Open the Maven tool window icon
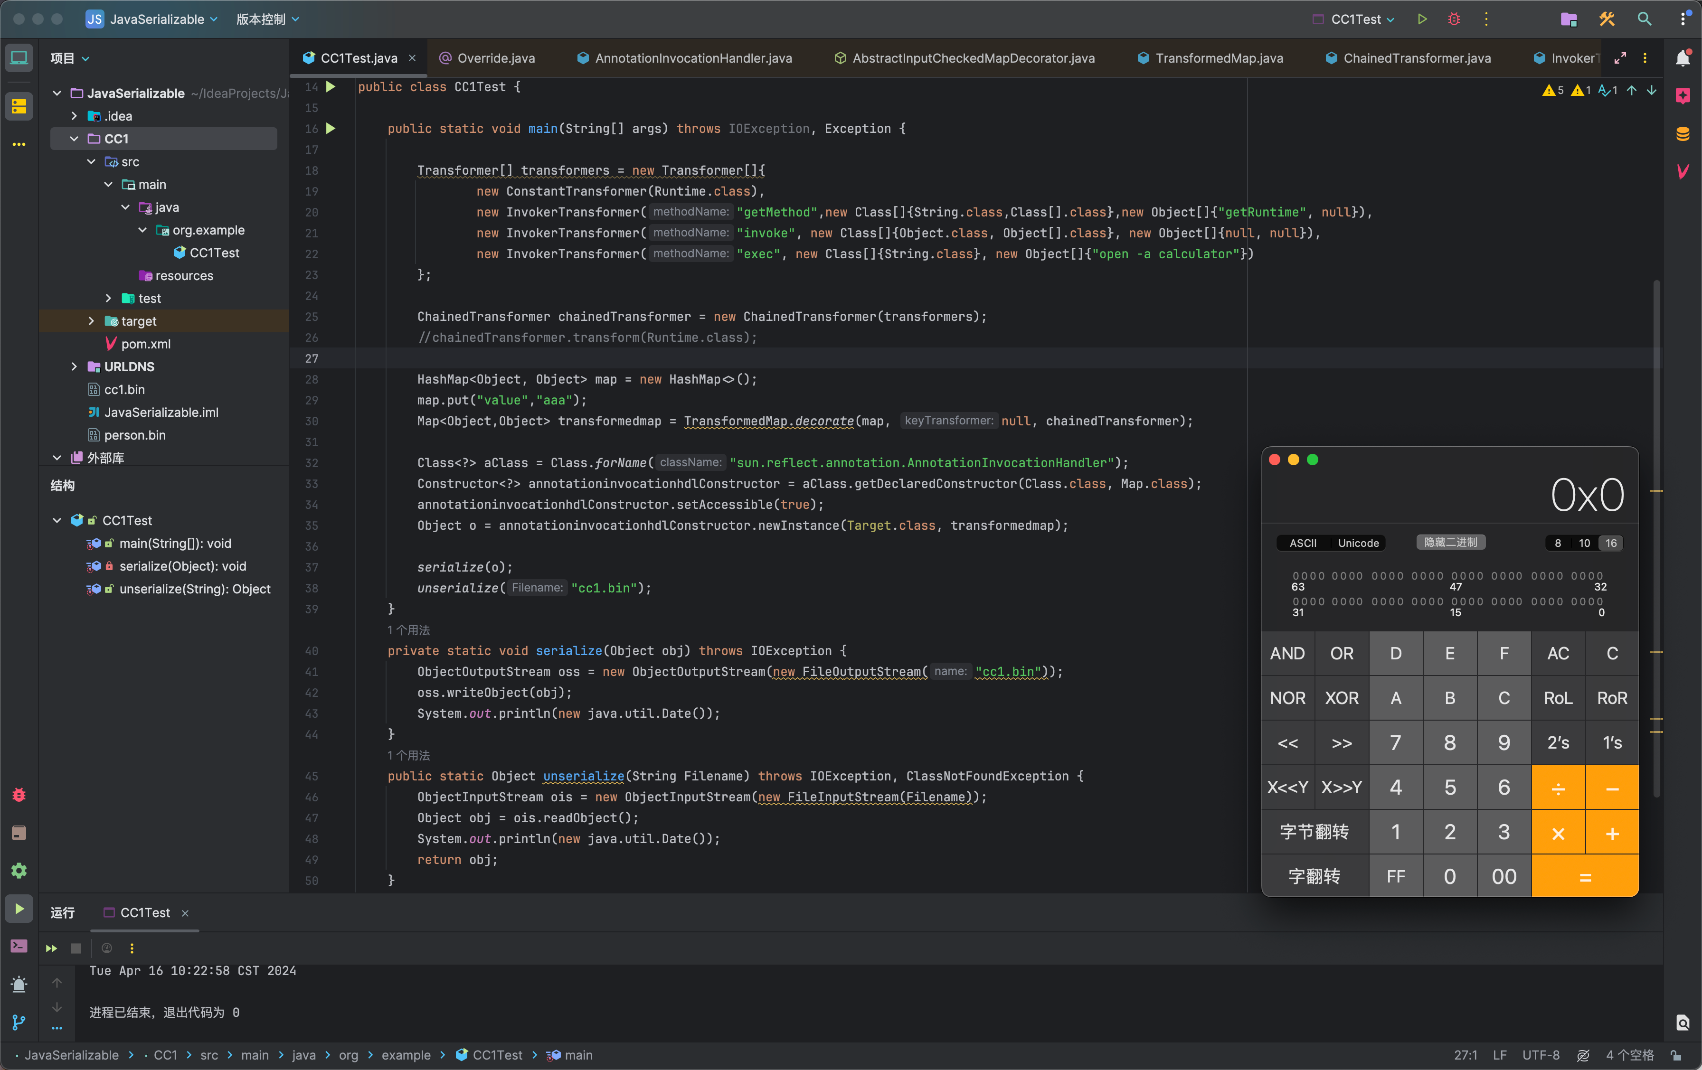Viewport: 1702px width, 1070px height. [x=1683, y=171]
